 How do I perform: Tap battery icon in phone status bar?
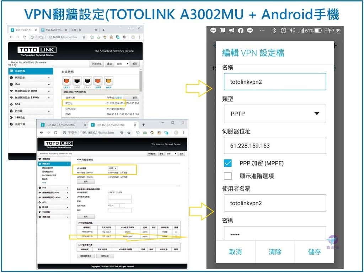[x=318, y=30]
